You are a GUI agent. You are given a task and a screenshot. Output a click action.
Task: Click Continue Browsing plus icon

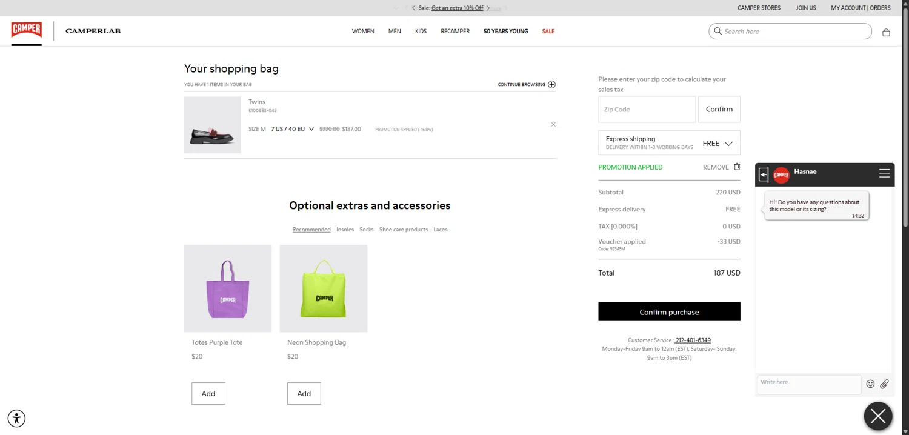[x=551, y=84]
